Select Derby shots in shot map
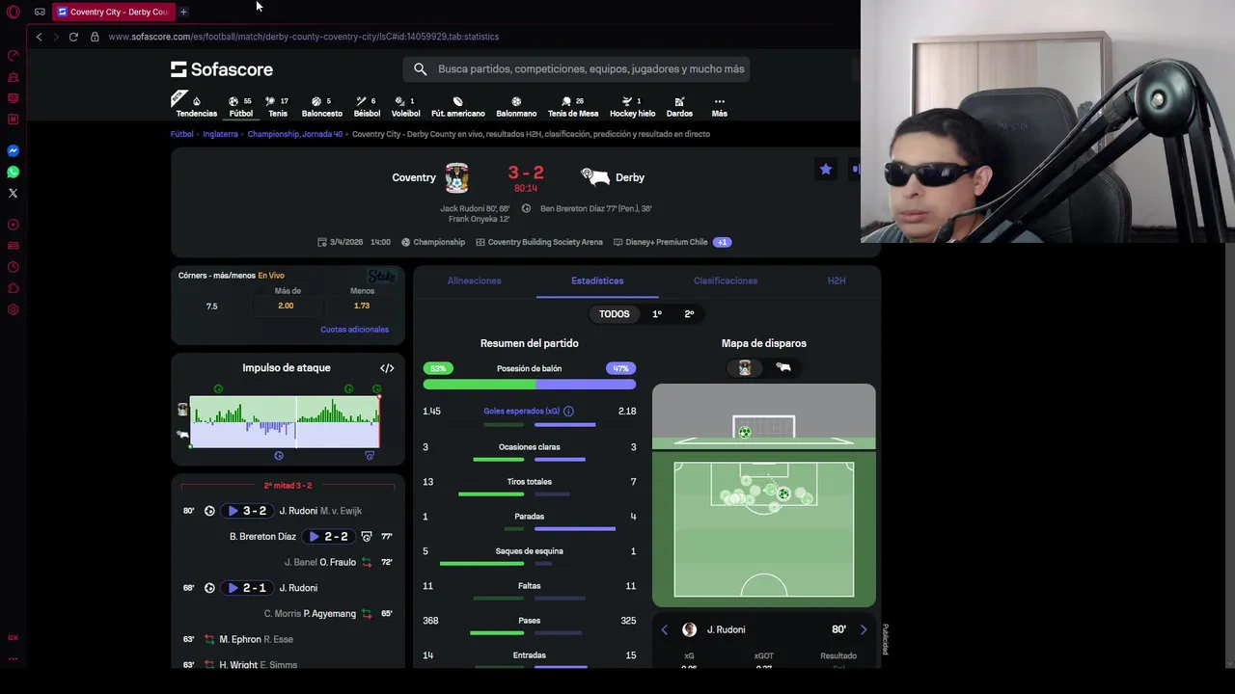 pyautogui.click(x=783, y=367)
